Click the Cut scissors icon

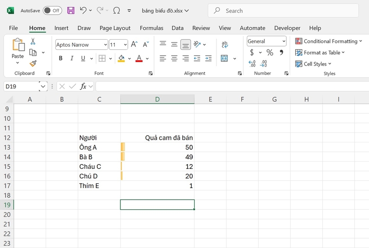[x=33, y=41]
